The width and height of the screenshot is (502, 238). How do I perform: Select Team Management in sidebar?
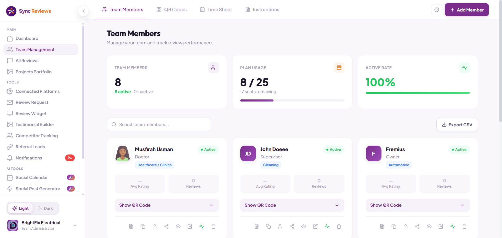pos(41,50)
